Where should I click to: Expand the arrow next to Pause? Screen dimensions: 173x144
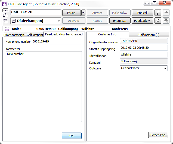83,13
